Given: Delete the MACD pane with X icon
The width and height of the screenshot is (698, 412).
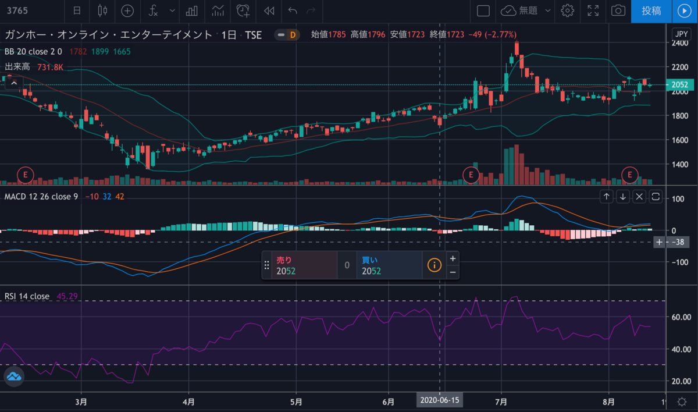Looking at the screenshot, I should pos(639,196).
